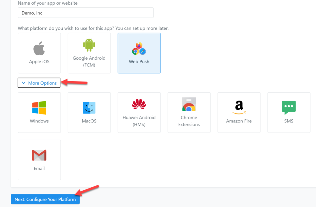Click the SMS label text
This screenshot has height=207, width=316.
tap(289, 121)
